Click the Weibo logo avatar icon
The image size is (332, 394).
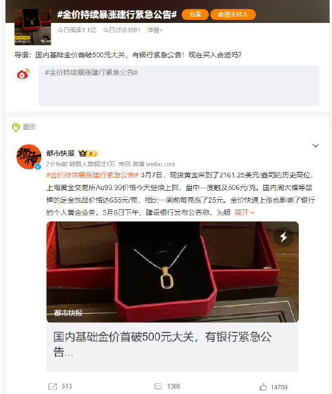pyautogui.click(x=23, y=74)
